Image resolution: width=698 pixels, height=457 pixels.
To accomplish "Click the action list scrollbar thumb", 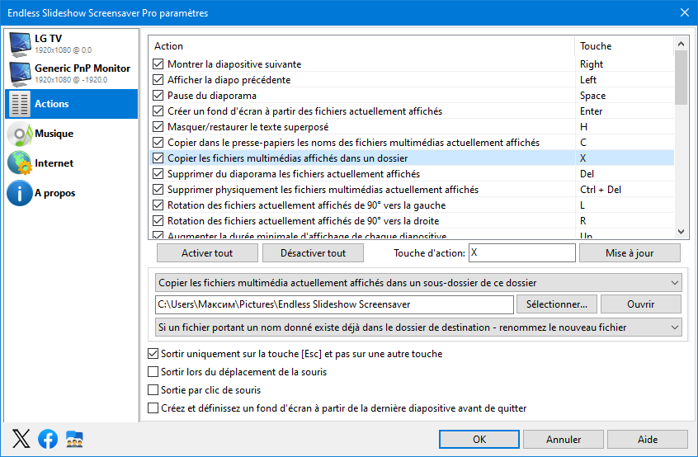I will [681, 78].
